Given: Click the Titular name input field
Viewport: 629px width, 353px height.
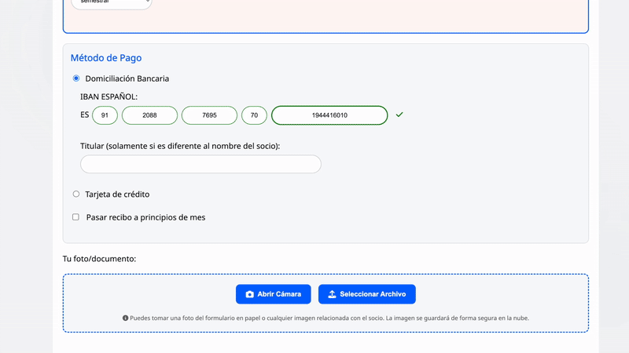Looking at the screenshot, I should [x=200, y=164].
